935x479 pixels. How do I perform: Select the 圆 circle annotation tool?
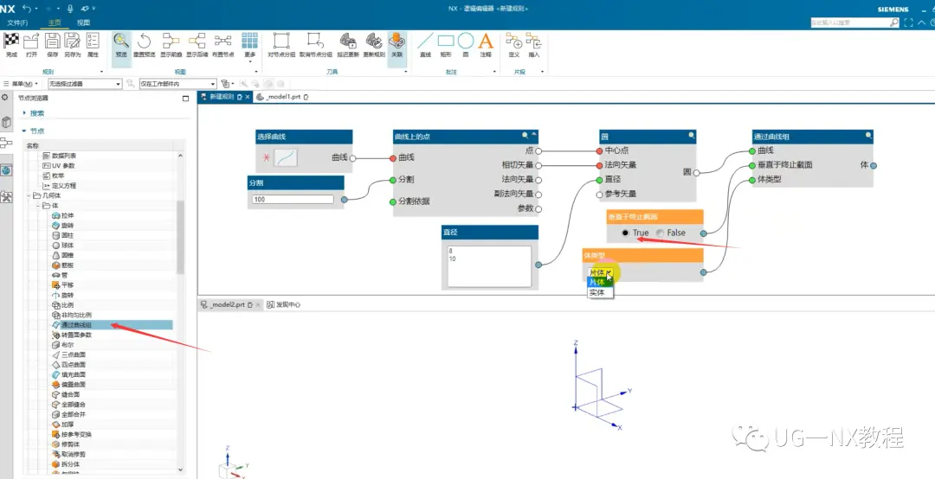466,42
